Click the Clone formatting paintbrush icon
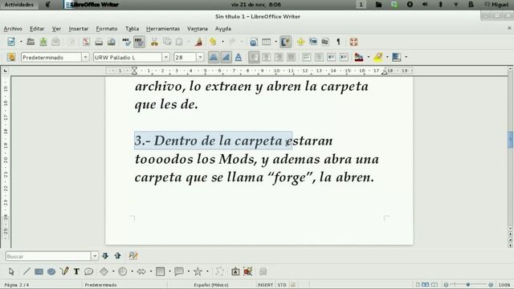The height and width of the screenshot is (289, 514). click(198, 42)
